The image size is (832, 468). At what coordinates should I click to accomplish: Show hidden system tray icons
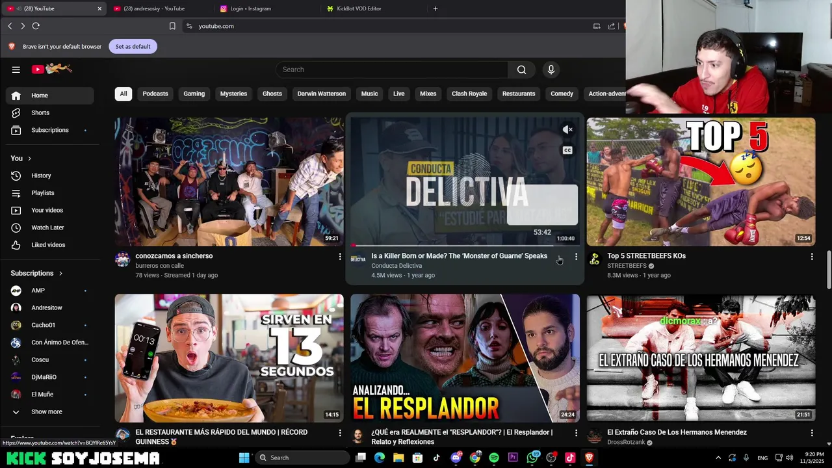718,458
